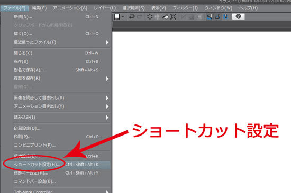Screen dimensions: 291x193
Task: Choose 修飾キー設定(K)... menu entry
Action: [57, 173]
